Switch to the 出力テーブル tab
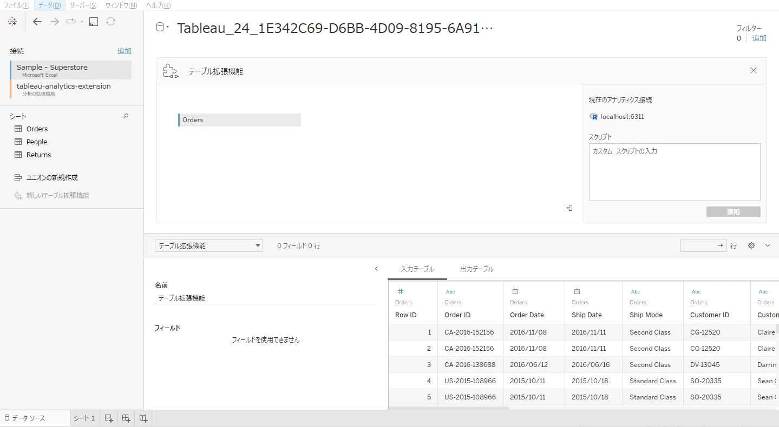This screenshot has width=779, height=427. (477, 269)
